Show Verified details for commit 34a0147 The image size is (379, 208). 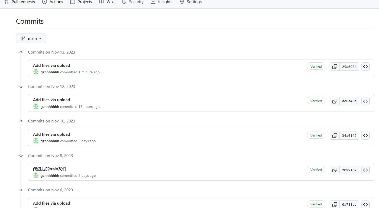(316, 135)
